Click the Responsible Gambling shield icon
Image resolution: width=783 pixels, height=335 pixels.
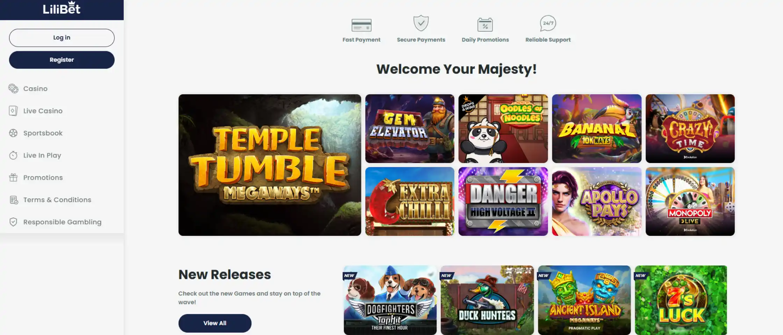pyautogui.click(x=13, y=222)
